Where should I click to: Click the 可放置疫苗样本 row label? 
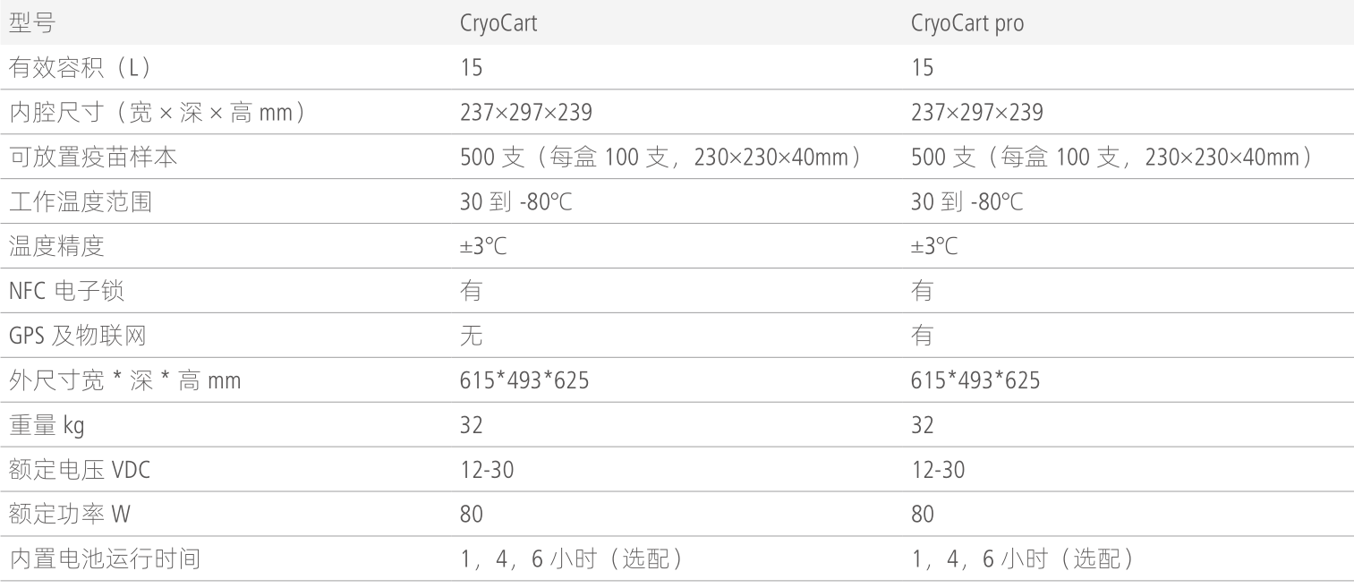coord(93,158)
